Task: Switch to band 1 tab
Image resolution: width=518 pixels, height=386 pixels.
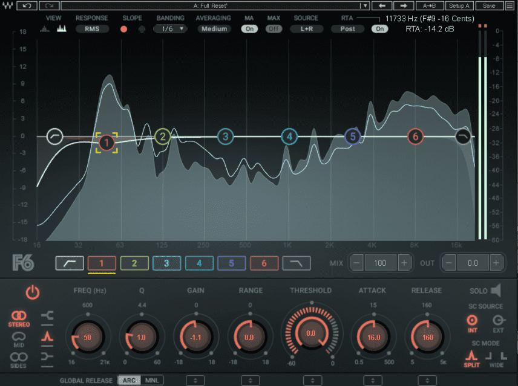Action: coord(102,263)
